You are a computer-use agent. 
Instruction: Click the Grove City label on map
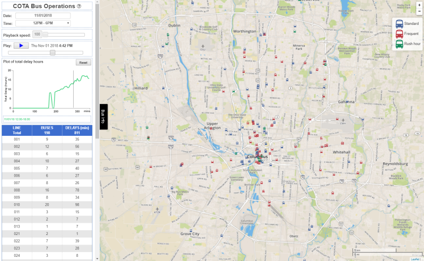point(190,234)
